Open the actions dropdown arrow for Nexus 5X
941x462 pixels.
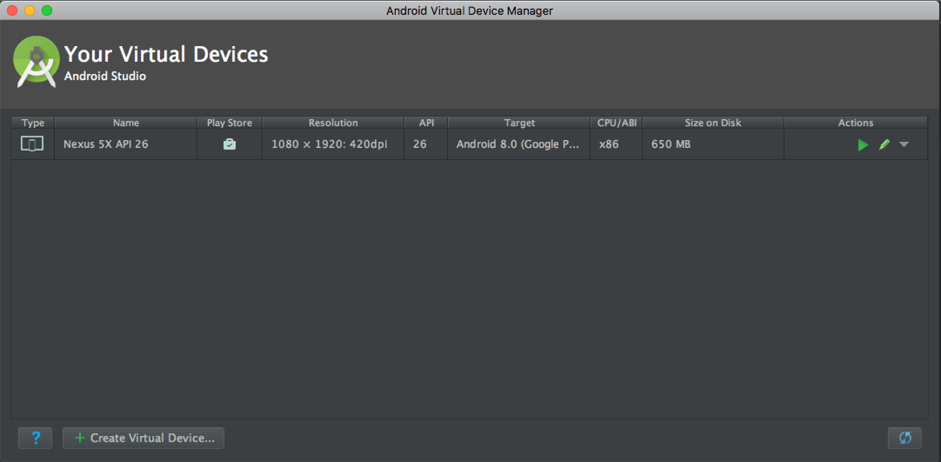tap(904, 144)
